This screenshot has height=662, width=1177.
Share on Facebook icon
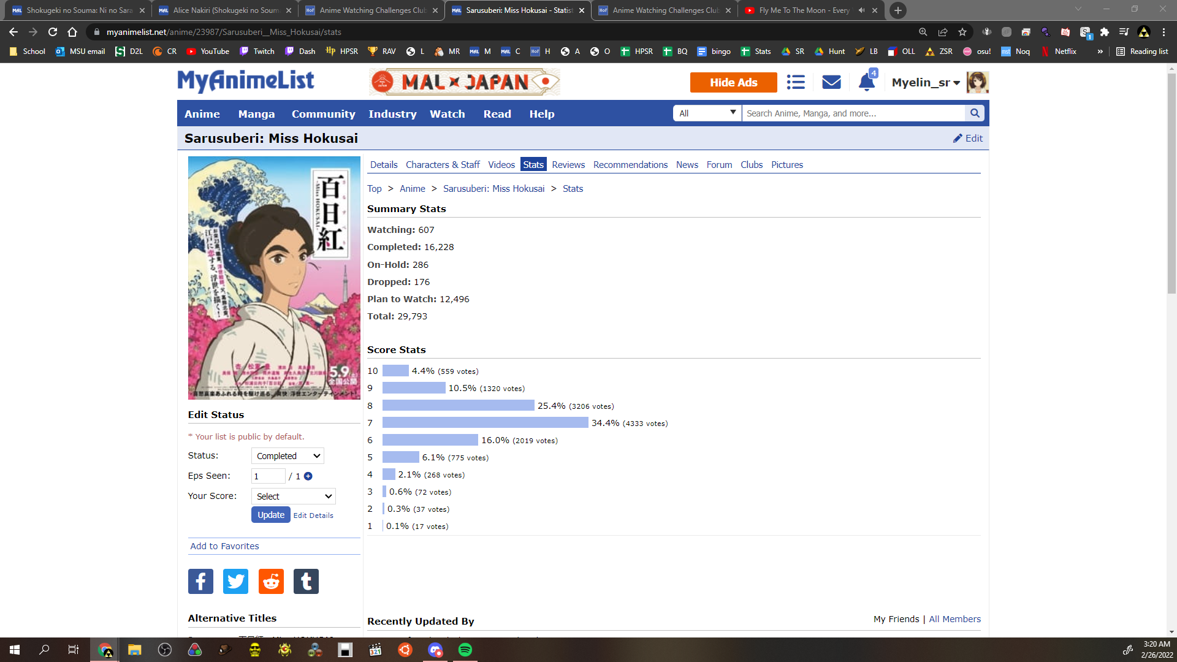200,581
